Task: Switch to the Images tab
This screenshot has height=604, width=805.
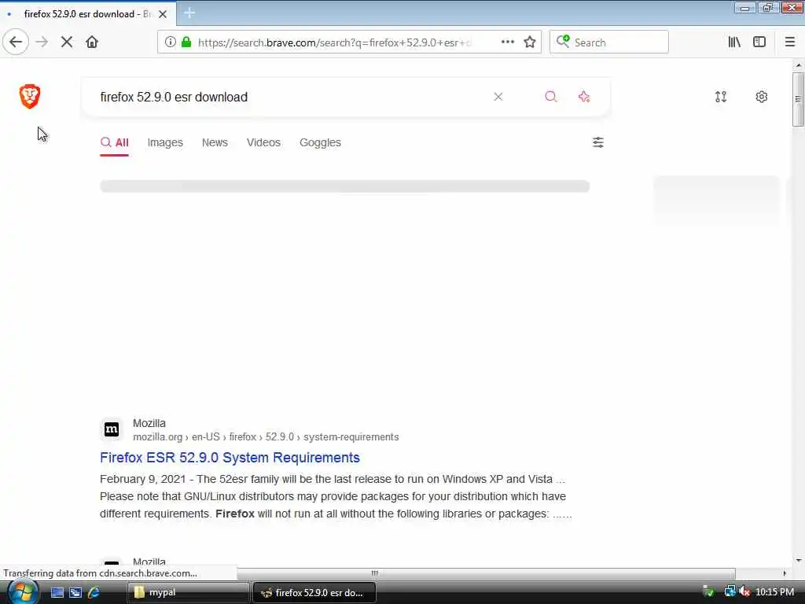Action: click(x=165, y=142)
